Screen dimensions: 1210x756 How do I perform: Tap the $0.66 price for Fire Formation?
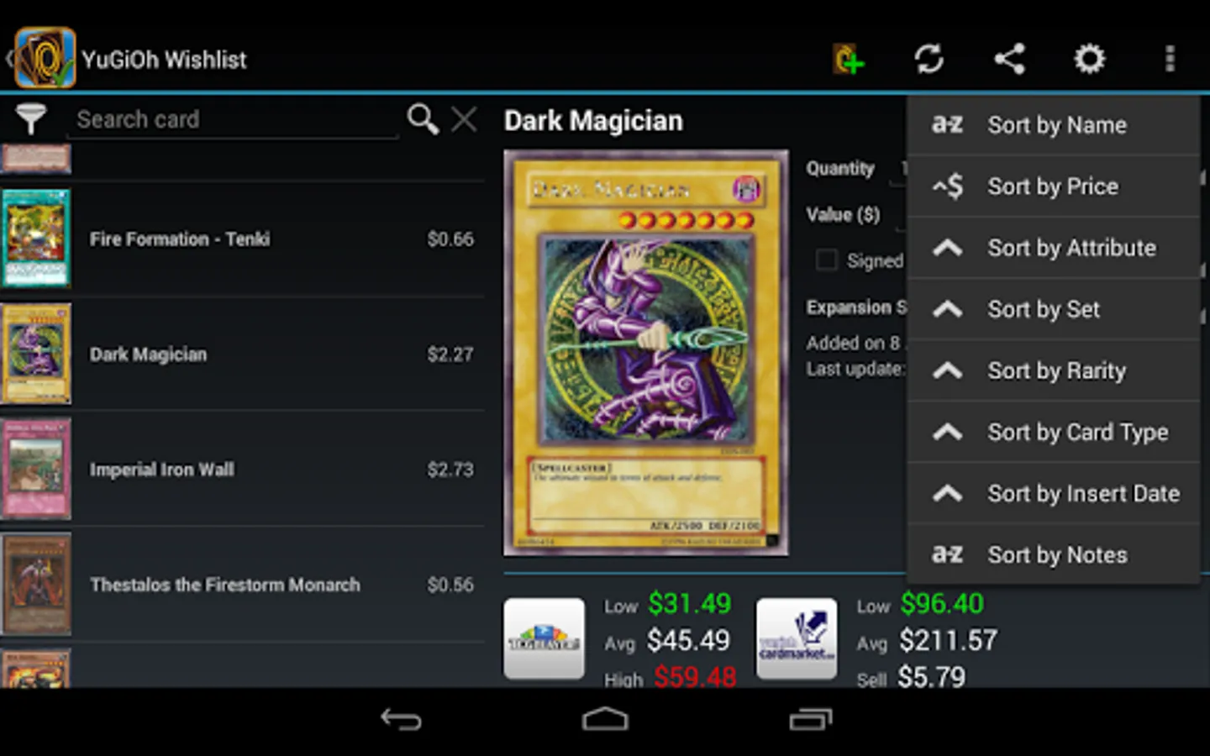point(450,239)
